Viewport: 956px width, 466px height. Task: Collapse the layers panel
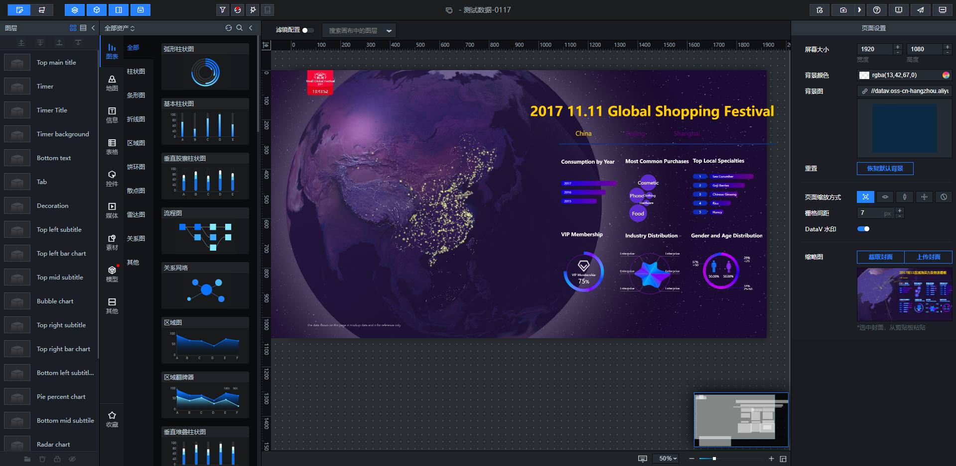coord(93,28)
